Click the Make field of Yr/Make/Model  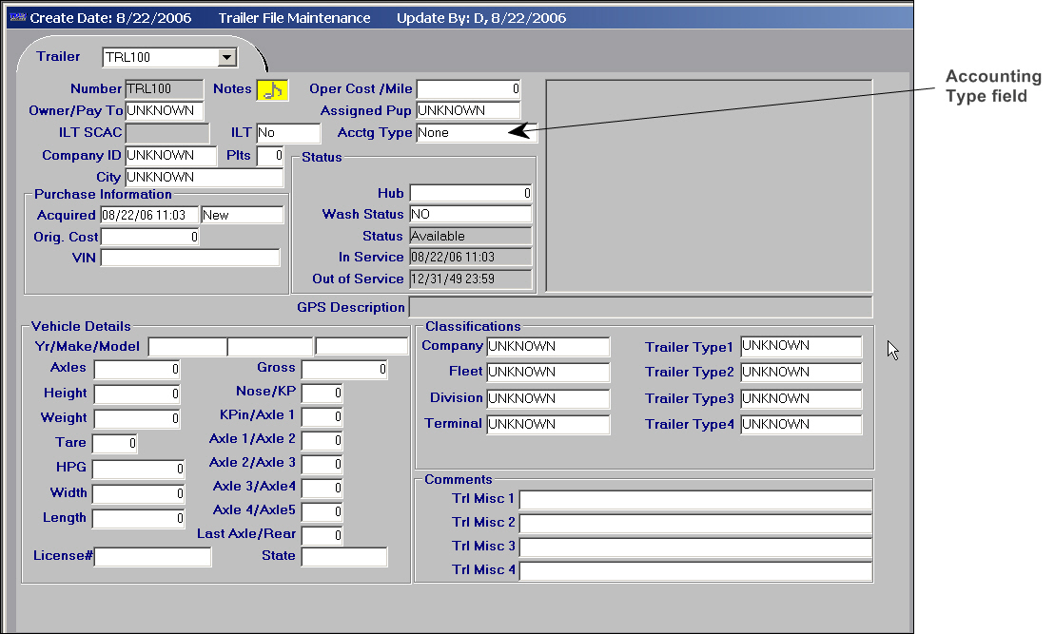pyautogui.click(x=270, y=347)
